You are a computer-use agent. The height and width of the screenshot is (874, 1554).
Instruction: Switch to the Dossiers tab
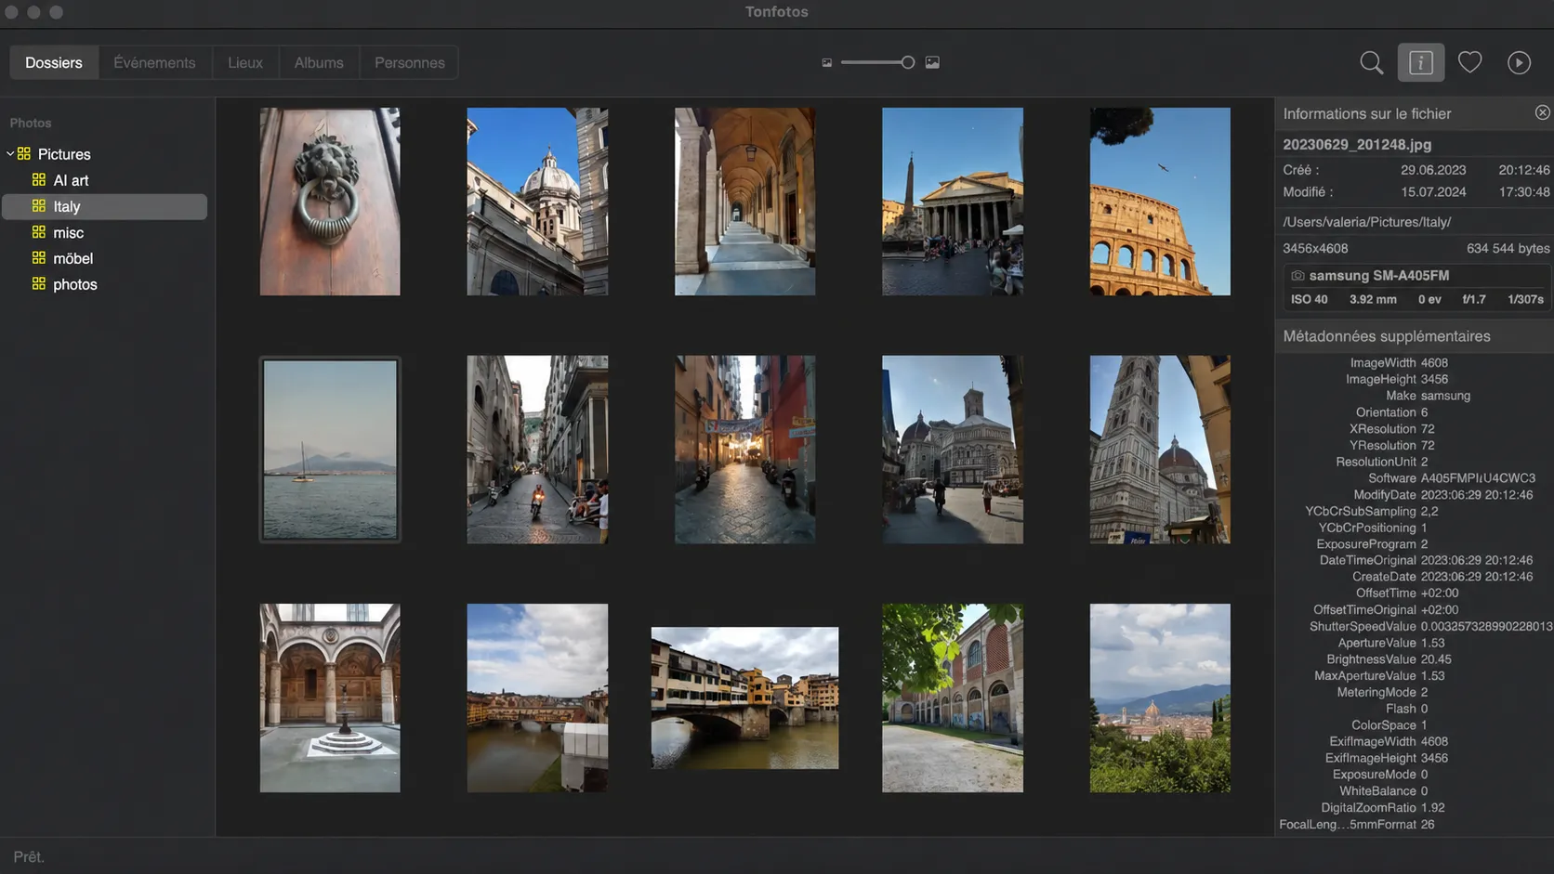click(x=54, y=62)
